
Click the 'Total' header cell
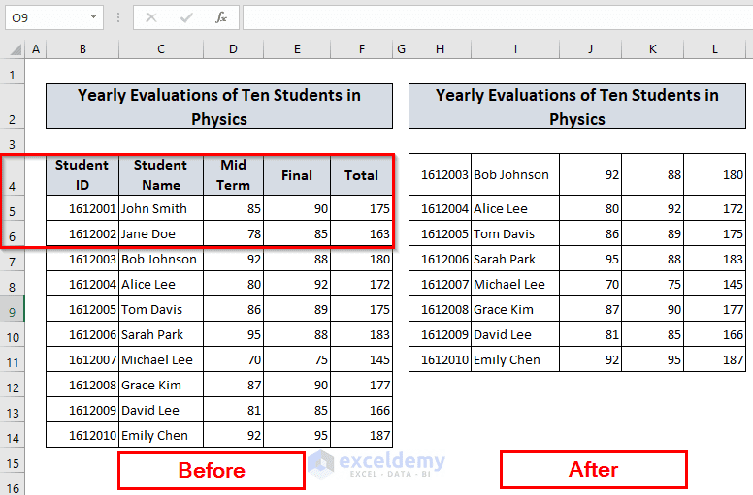pos(362,175)
